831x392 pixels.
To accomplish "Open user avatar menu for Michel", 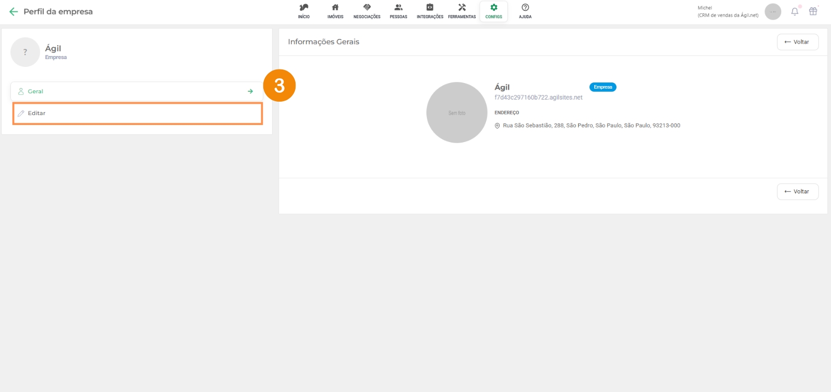I will tap(773, 11).
